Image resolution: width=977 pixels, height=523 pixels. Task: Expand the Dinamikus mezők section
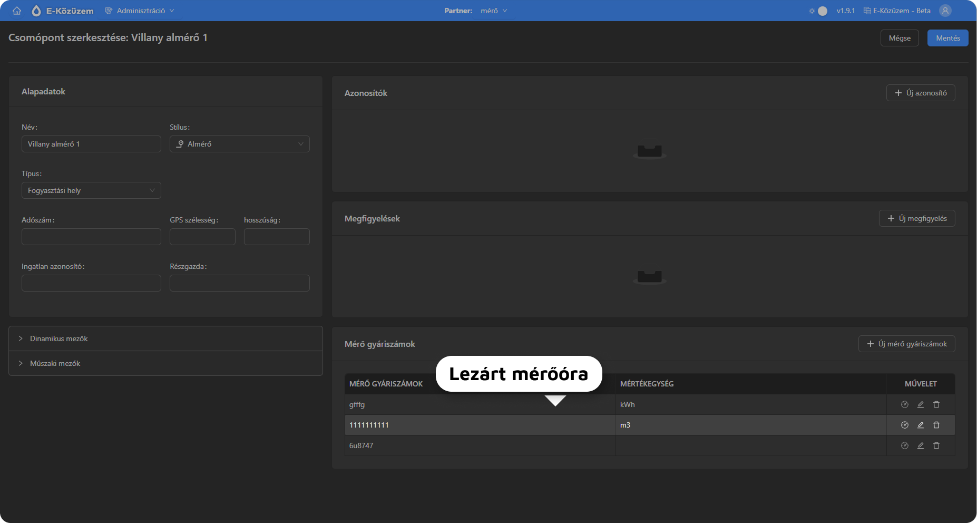[x=59, y=338]
